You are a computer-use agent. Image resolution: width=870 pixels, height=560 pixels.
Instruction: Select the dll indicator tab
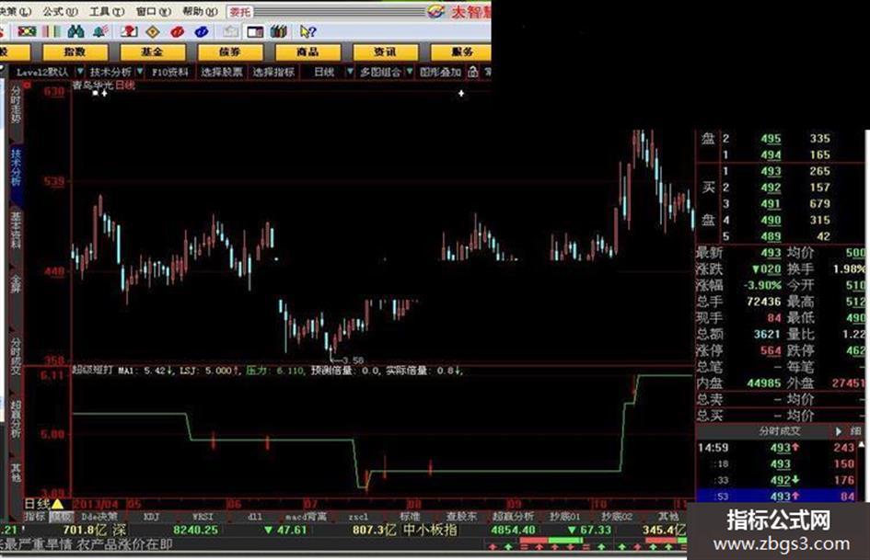(255, 517)
